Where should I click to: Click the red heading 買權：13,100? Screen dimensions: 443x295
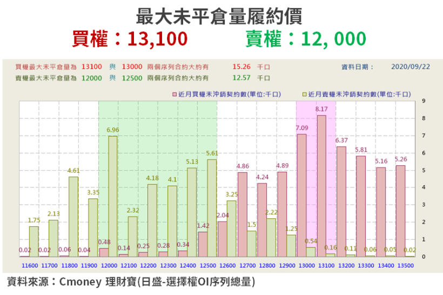(x=130, y=39)
